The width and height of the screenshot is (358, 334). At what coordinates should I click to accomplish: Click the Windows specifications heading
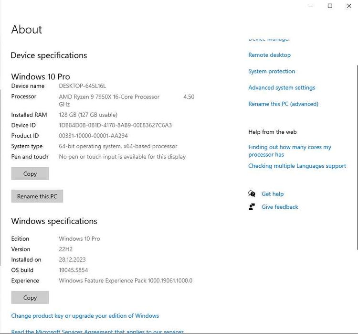coord(54,221)
